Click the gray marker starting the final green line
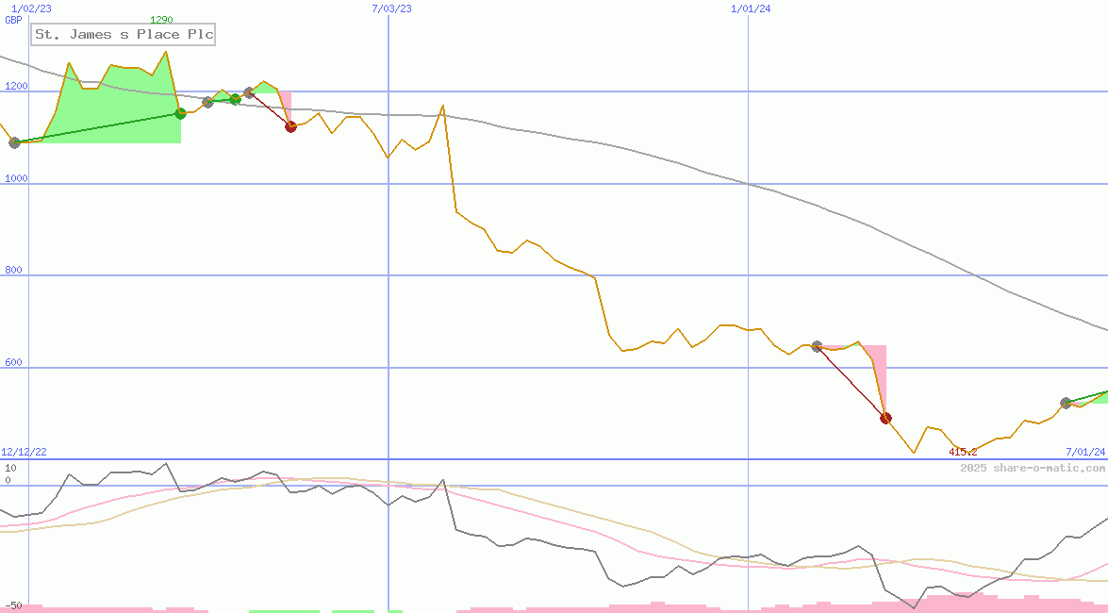1108x613 pixels. click(x=1066, y=403)
